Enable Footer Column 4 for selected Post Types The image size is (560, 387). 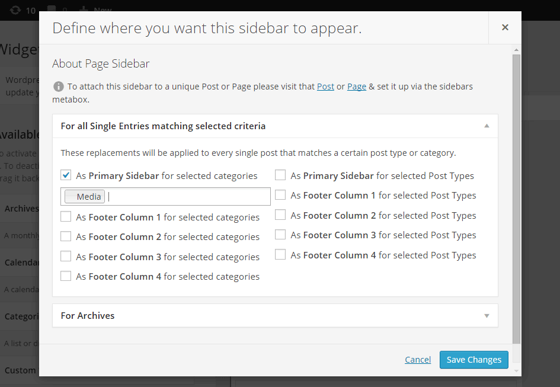click(x=280, y=254)
